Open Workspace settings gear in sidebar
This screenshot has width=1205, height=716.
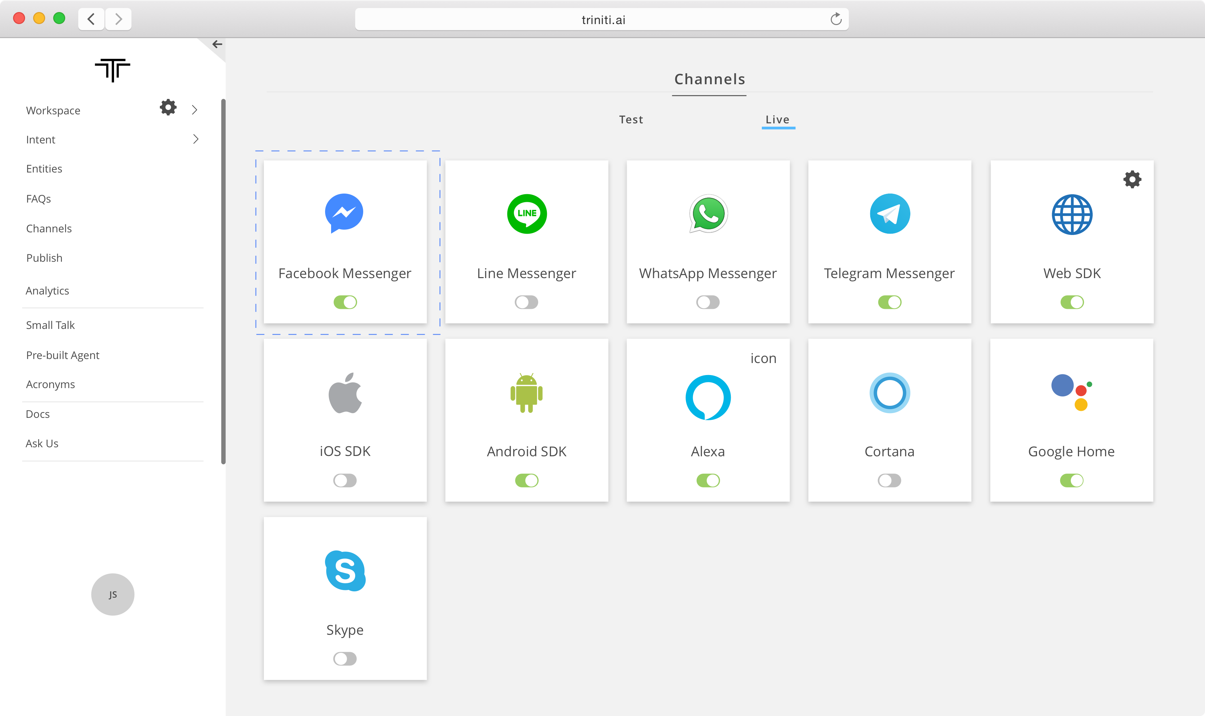[168, 107]
